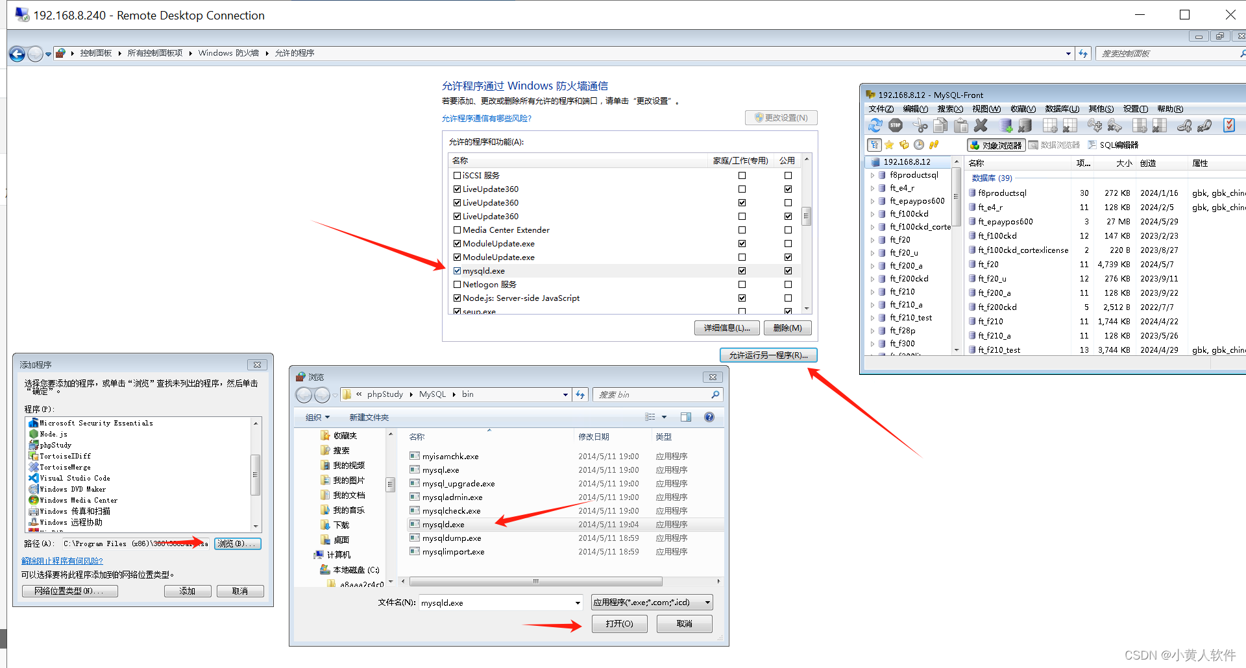Click the favorites star icon in MySQL-Front

point(889,145)
